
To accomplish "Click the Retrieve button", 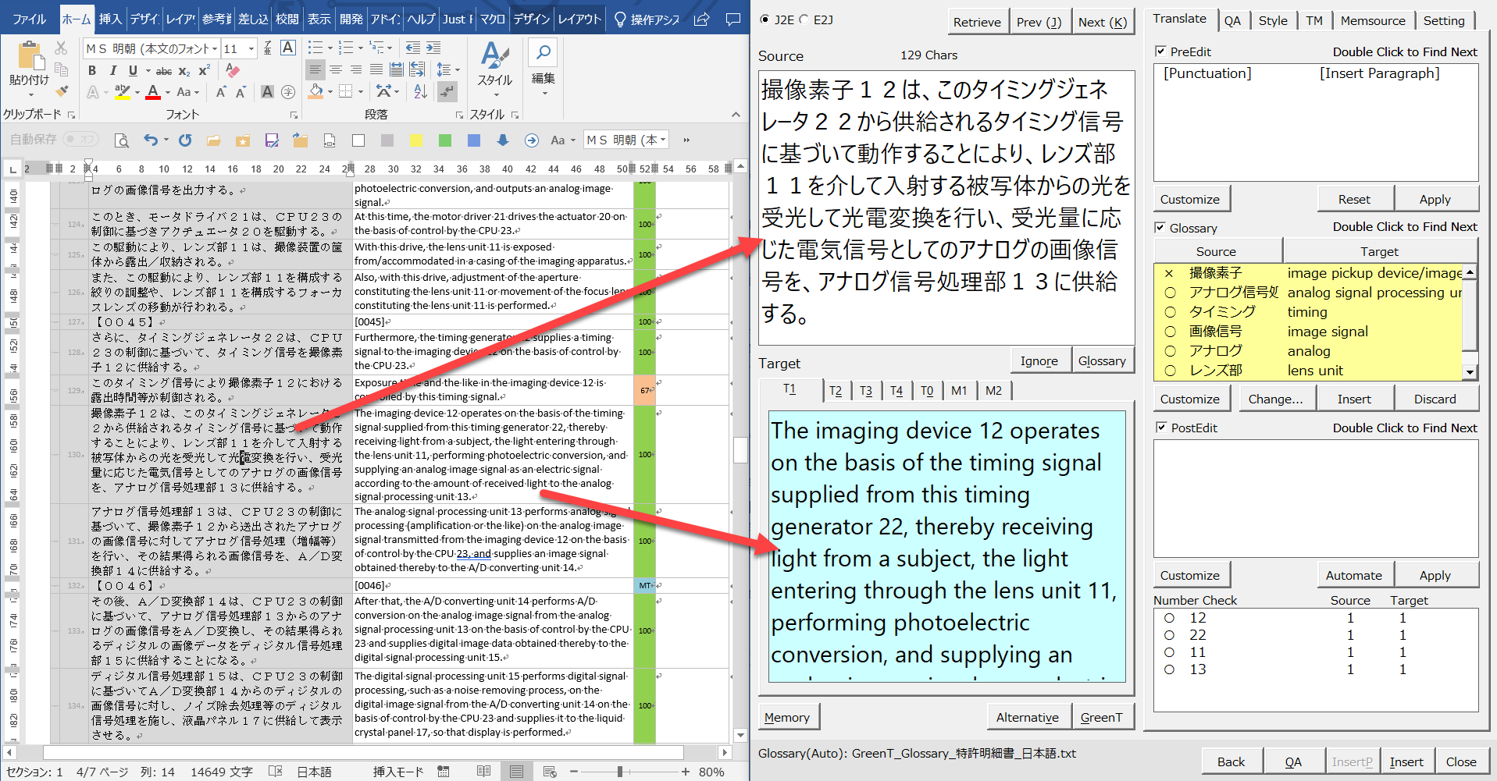I will pos(976,22).
